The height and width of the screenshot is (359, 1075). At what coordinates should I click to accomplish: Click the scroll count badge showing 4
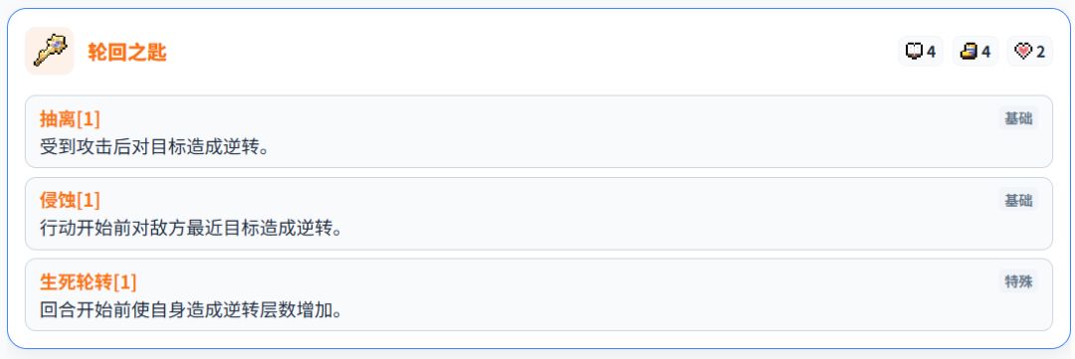975,52
